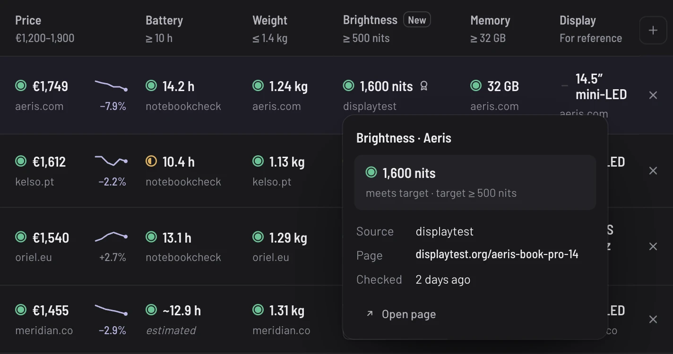
Task: Open the €1,455 price trend sparkline
Action: 111,310
